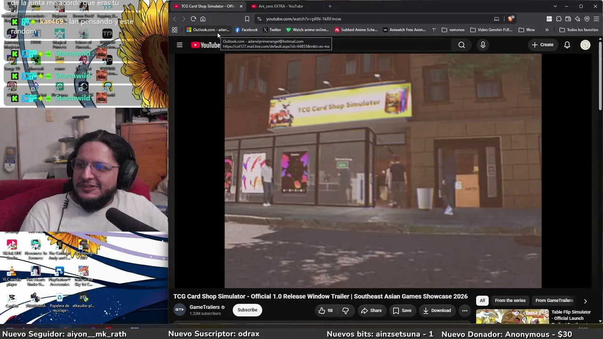Click the Download button
The image size is (603, 339).
437,310
